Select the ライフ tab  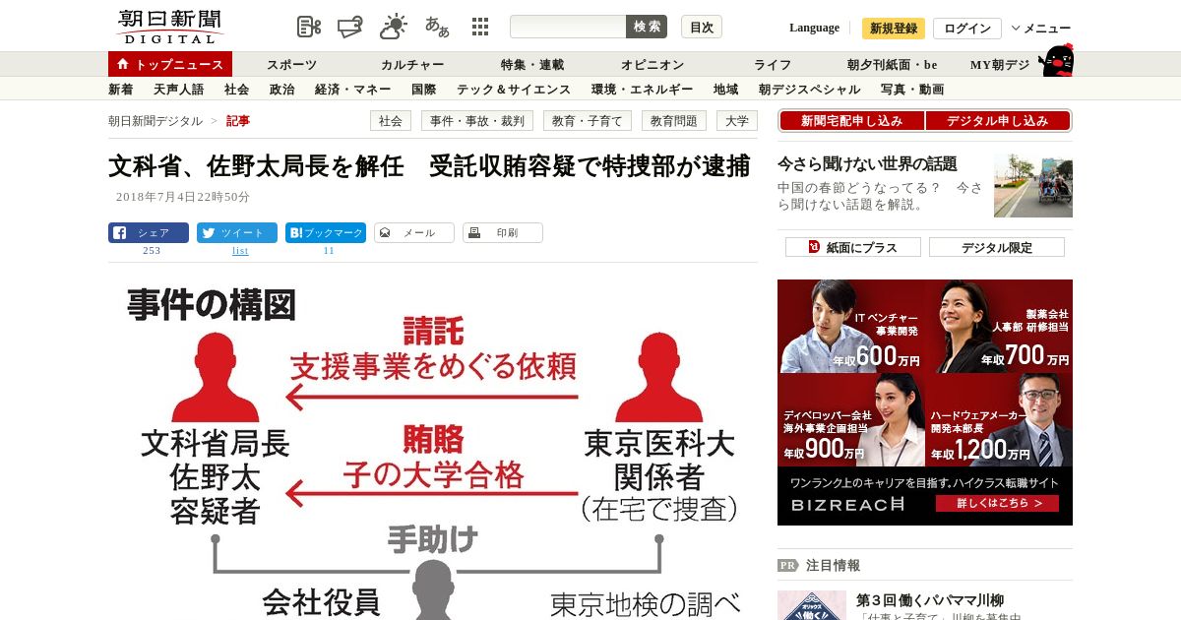pos(773,65)
